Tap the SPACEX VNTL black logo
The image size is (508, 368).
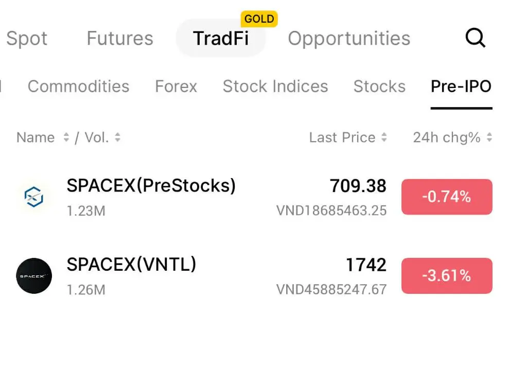34,276
